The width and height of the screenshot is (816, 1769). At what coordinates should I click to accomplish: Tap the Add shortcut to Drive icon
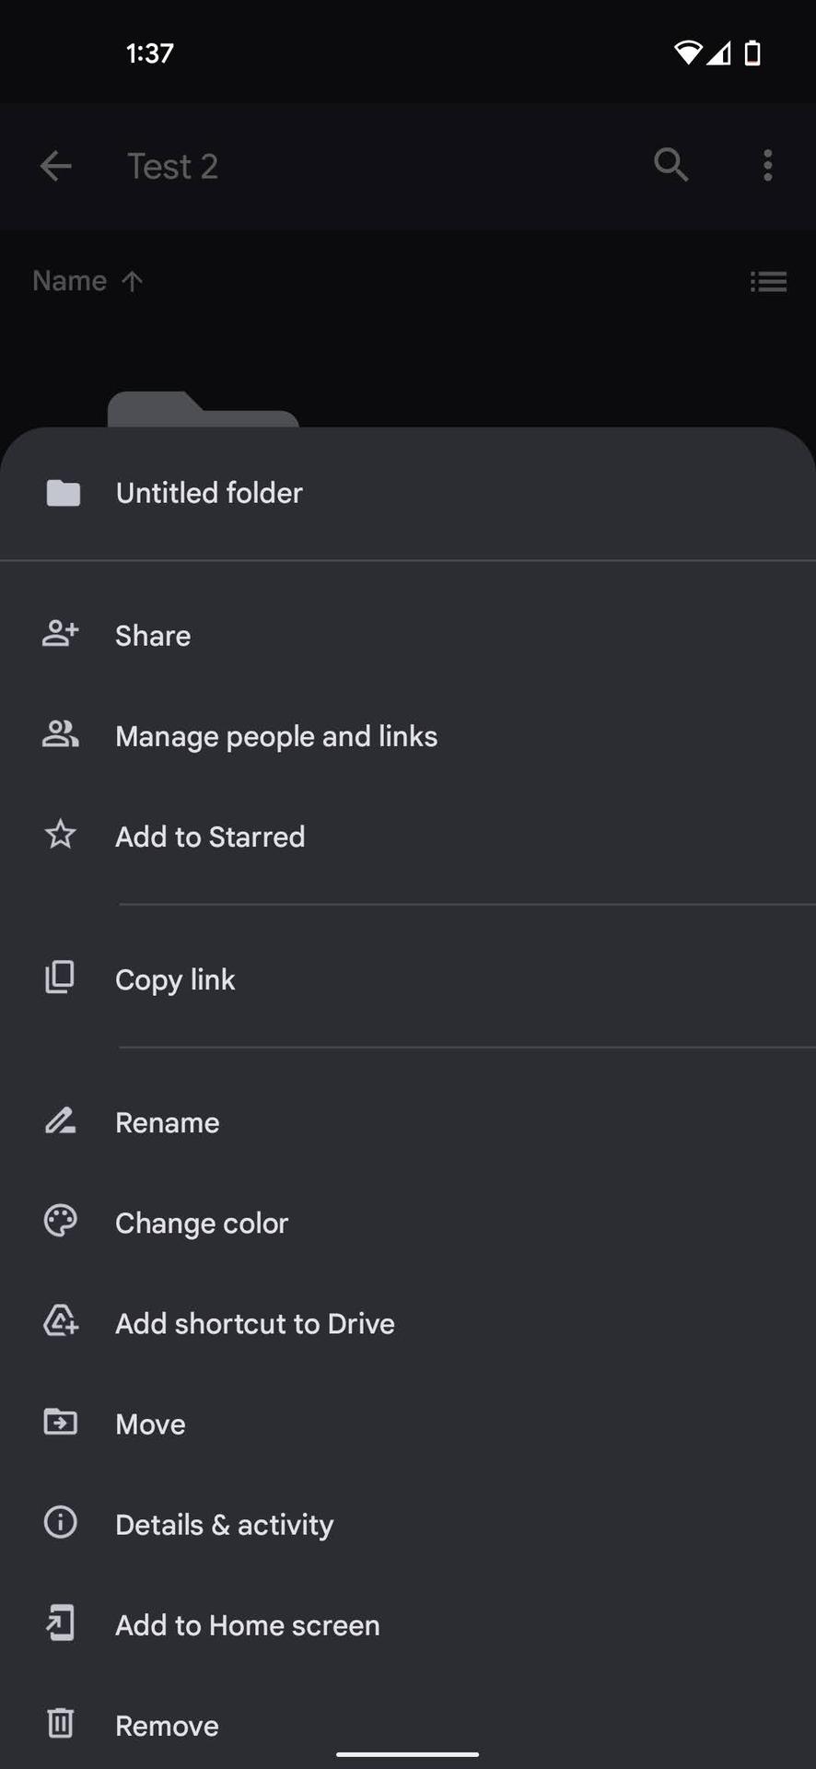click(61, 1322)
